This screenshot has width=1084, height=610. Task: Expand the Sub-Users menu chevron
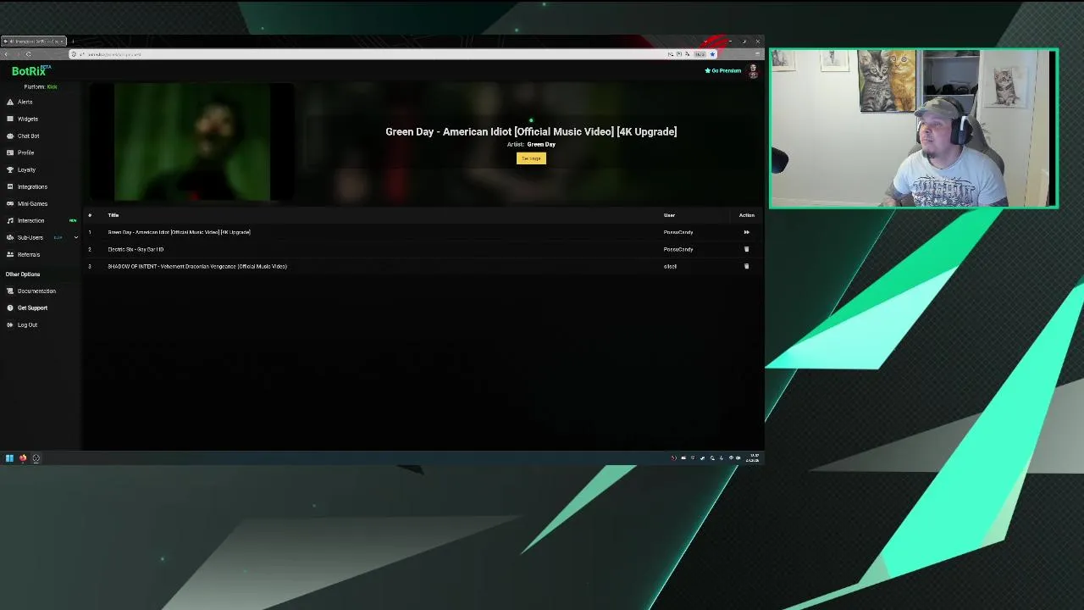(75, 237)
